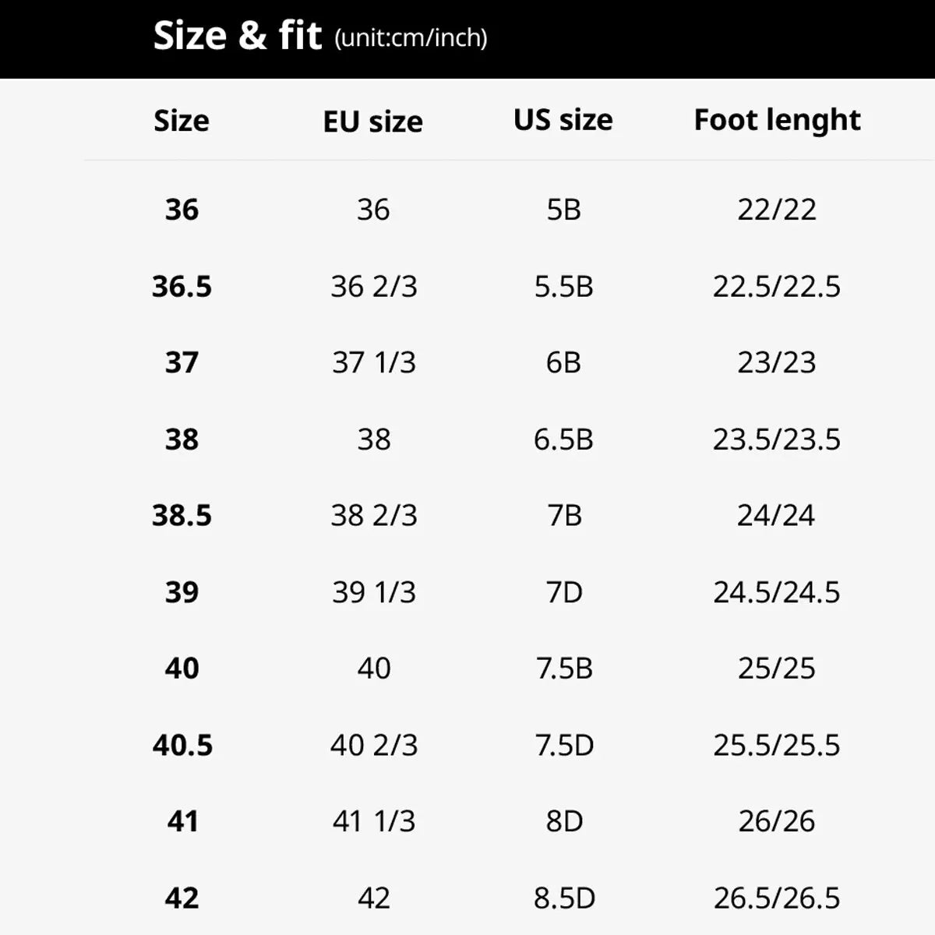The width and height of the screenshot is (935, 935).
Task: Select the US size '6.5B' cell
Action: coord(563,439)
